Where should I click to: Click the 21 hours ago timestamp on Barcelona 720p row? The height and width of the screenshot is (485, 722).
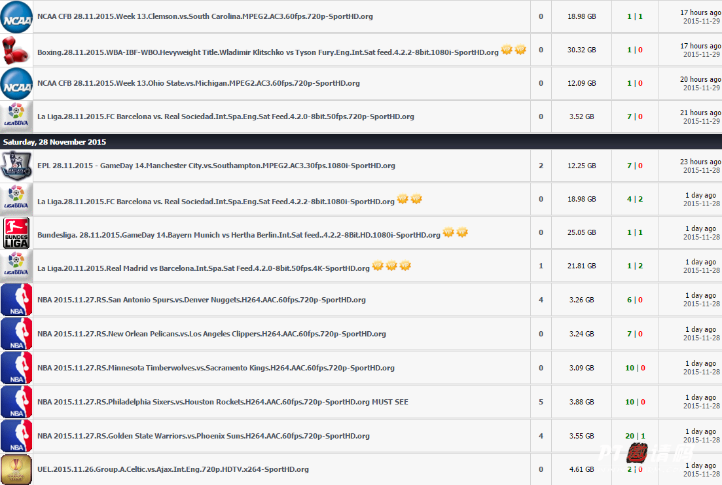click(x=701, y=113)
